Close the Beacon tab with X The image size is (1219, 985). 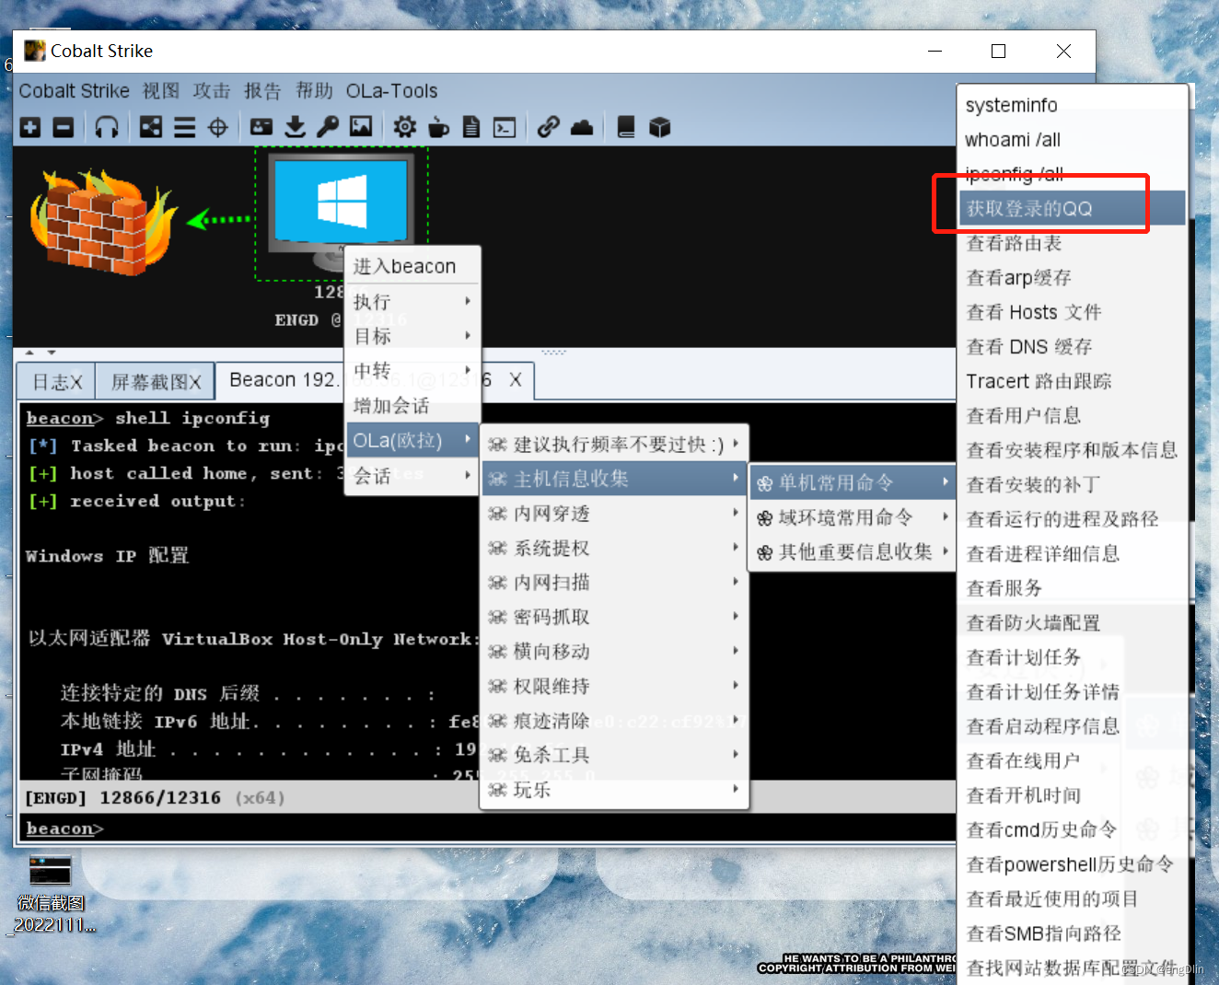coord(516,379)
